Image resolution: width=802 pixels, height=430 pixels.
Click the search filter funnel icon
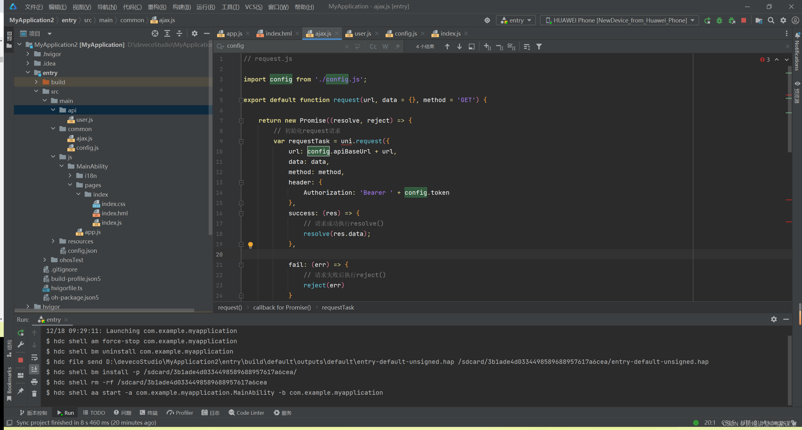(x=539, y=46)
